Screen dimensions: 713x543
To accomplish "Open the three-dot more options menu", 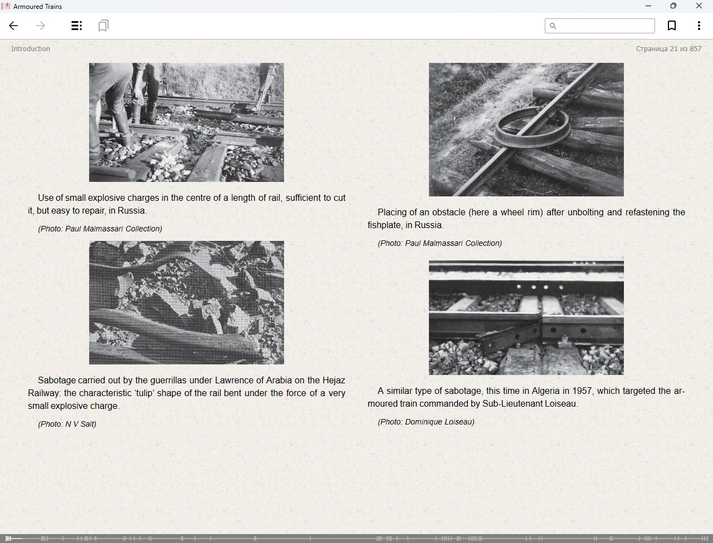I will click(699, 26).
